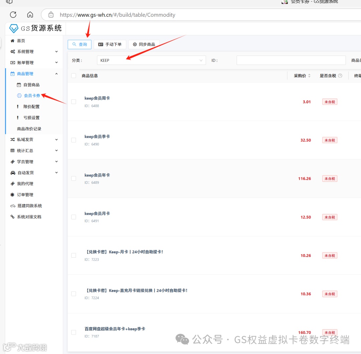Click the 自动发货 car icon
361x354 pixels.
13,172
